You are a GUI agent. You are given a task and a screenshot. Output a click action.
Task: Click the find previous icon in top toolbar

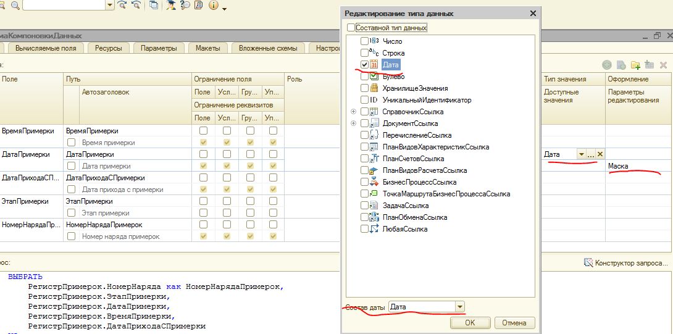coord(136,6)
